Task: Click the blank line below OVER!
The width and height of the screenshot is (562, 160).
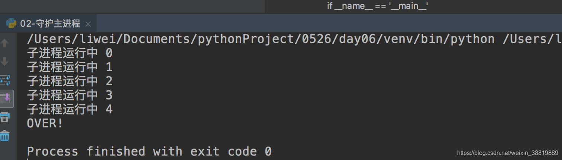Action: click(289, 137)
